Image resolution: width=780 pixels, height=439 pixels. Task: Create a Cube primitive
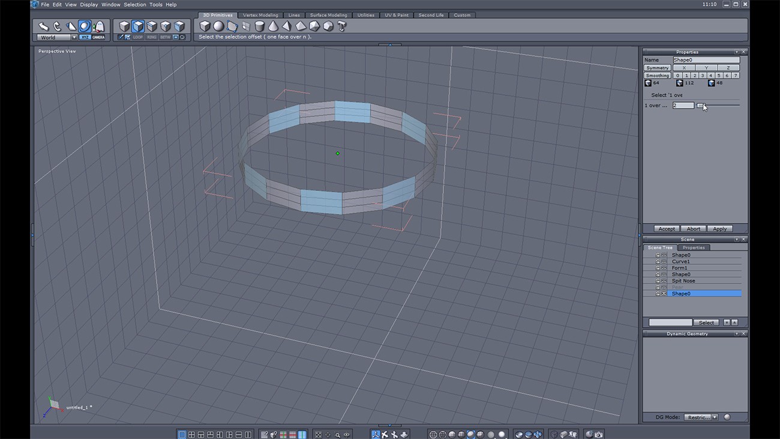click(x=205, y=26)
